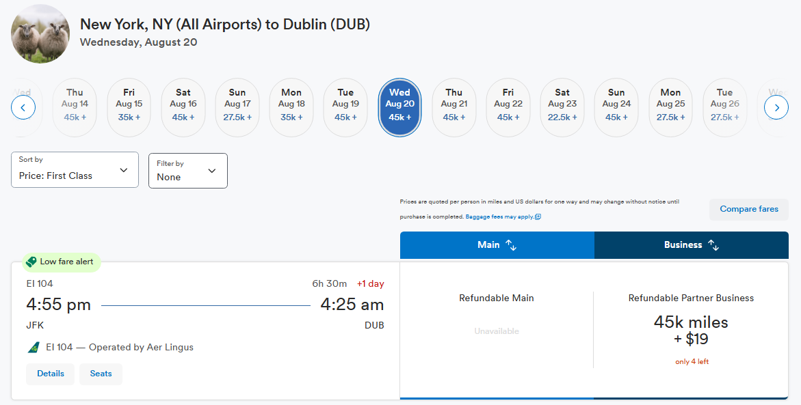The width and height of the screenshot is (801, 405).
Task: View Seats for flight EI 104
Action: click(x=101, y=374)
